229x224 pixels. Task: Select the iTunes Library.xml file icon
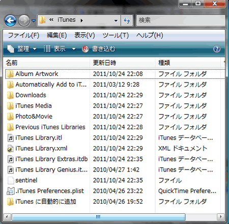coord(10,149)
